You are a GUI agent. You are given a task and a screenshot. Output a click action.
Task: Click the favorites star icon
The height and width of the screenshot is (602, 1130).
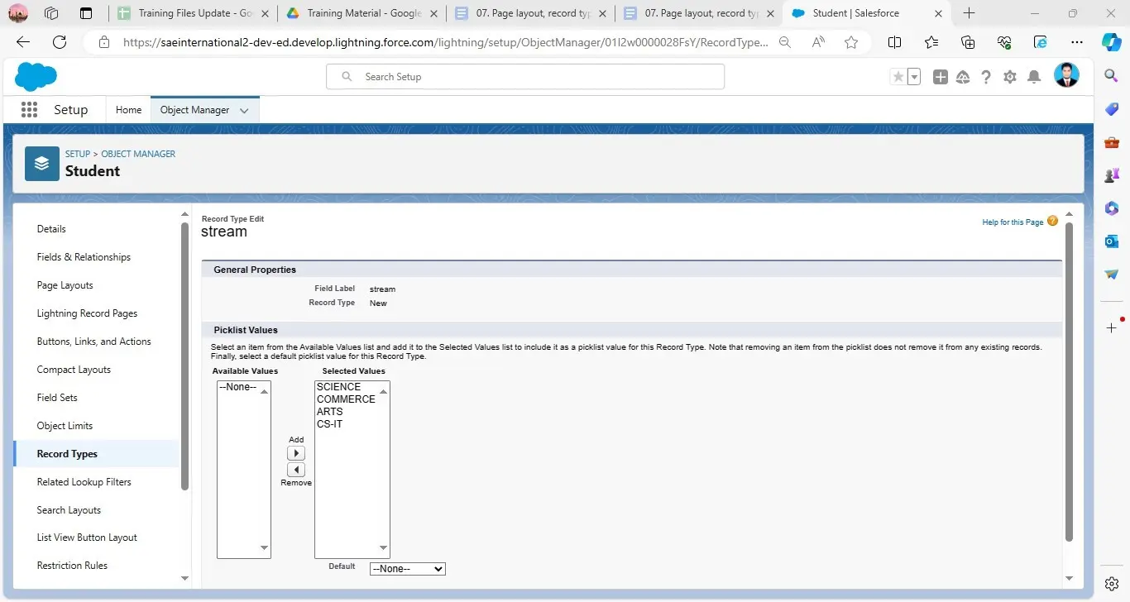point(898,77)
